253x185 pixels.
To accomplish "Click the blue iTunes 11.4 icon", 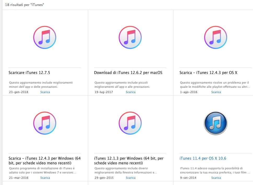I will click(216, 123).
